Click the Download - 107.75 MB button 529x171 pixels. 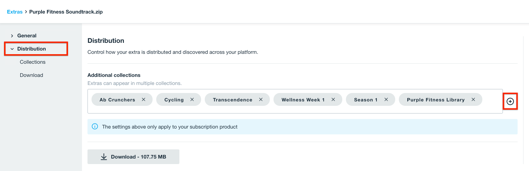[x=133, y=157]
